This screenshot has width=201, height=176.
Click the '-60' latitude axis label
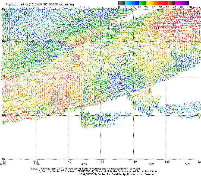coord(2,159)
